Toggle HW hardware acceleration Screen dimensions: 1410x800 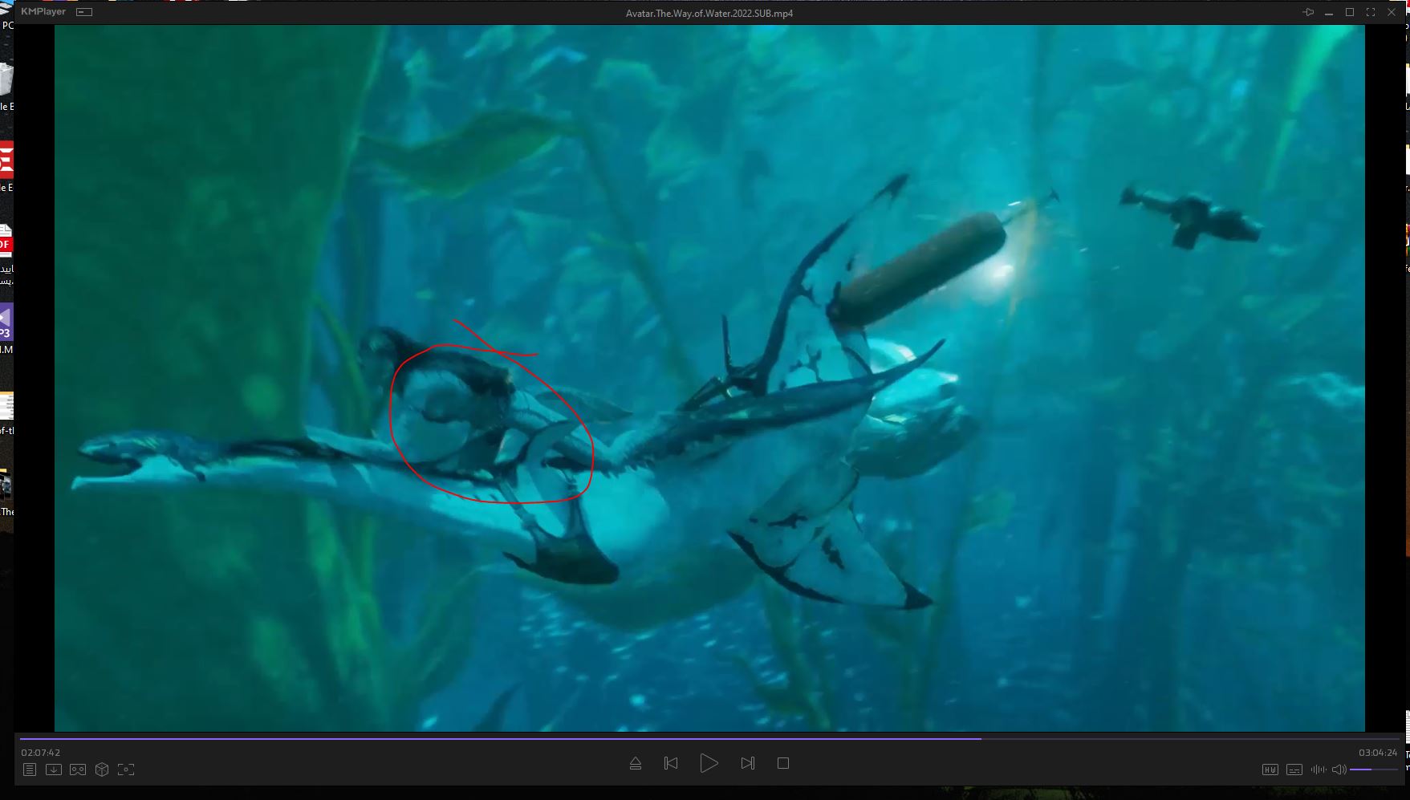pyautogui.click(x=1270, y=770)
